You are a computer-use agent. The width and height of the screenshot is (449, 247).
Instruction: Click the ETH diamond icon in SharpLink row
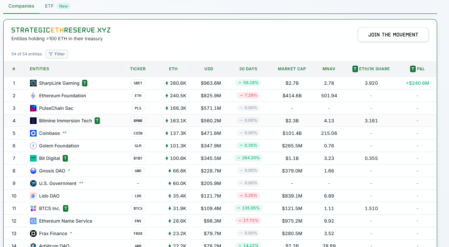click(x=167, y=83)
